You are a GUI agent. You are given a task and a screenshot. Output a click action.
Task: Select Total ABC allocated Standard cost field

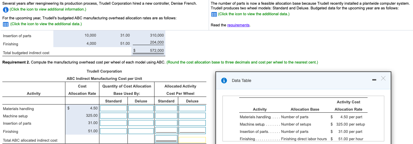coord(166,139)
